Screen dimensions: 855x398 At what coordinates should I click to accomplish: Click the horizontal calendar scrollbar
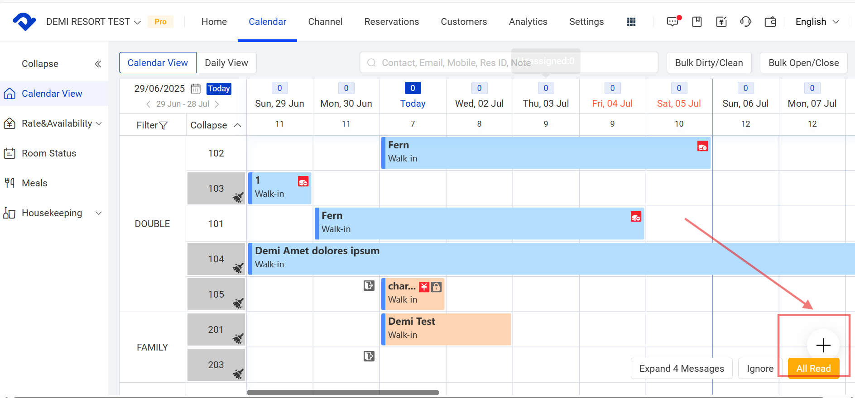tap(343, 393)
